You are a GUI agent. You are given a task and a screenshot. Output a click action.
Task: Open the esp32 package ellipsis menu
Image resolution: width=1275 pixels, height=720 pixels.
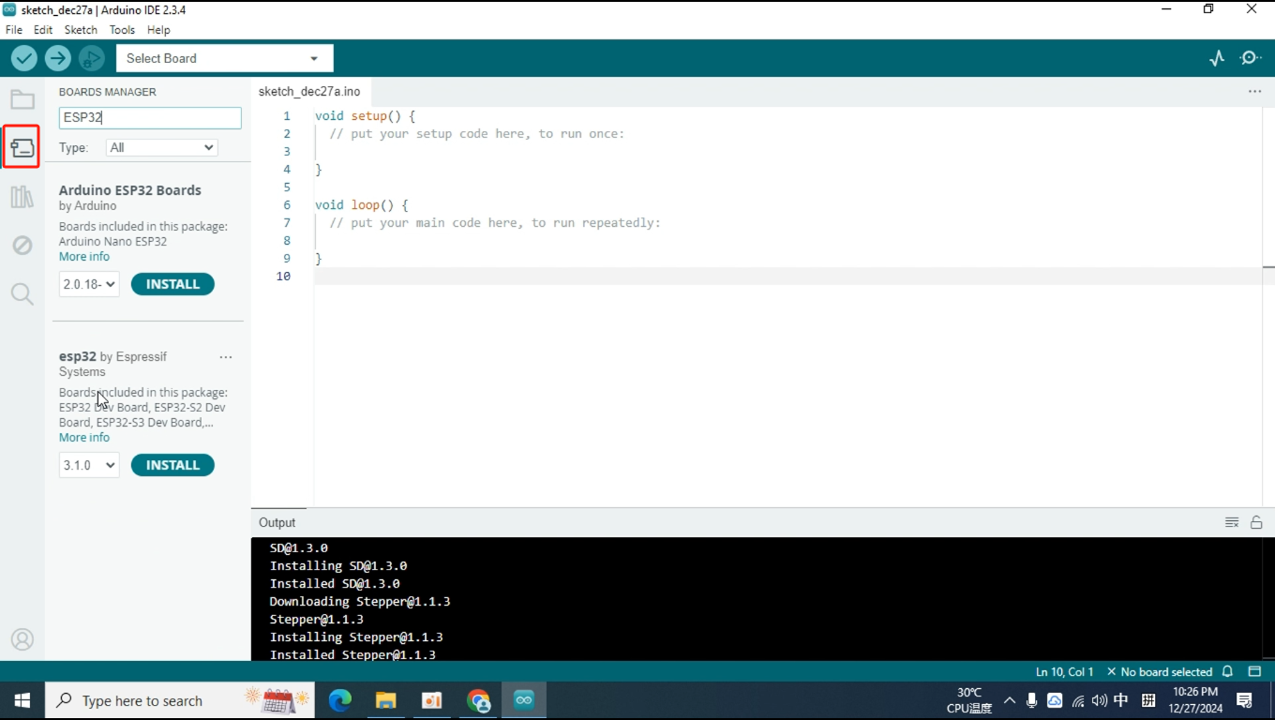tap(225, 357)
